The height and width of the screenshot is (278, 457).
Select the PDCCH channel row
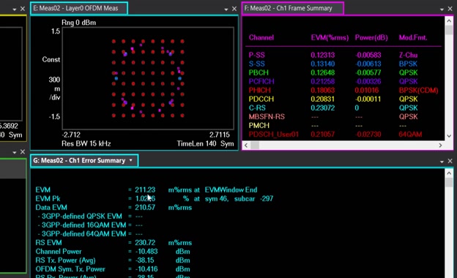tap(343, 99)
